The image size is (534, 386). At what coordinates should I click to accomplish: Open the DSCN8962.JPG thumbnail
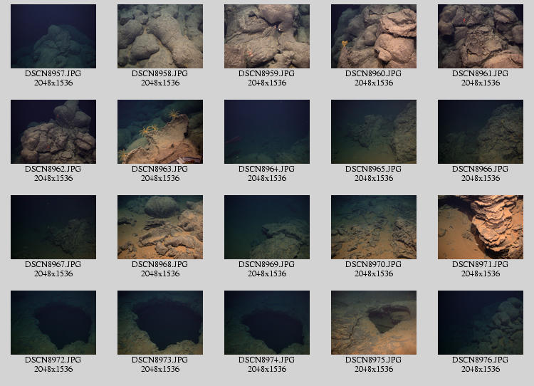[53, 132]
